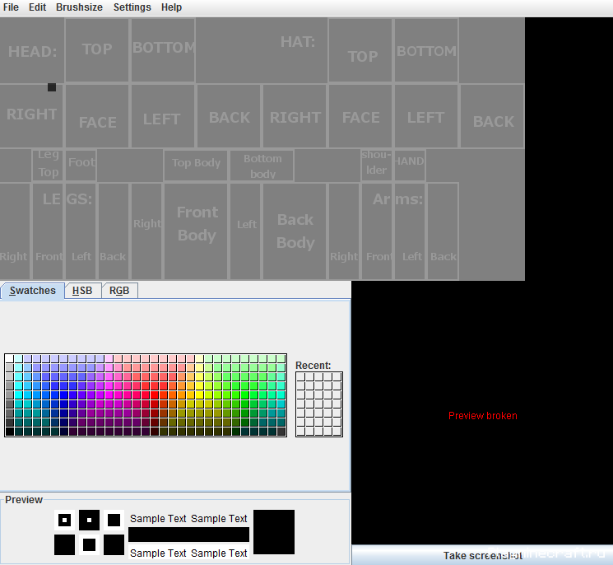Click the Take screenshot button
The width and height of the screenshot is (613, 565).
482,555
